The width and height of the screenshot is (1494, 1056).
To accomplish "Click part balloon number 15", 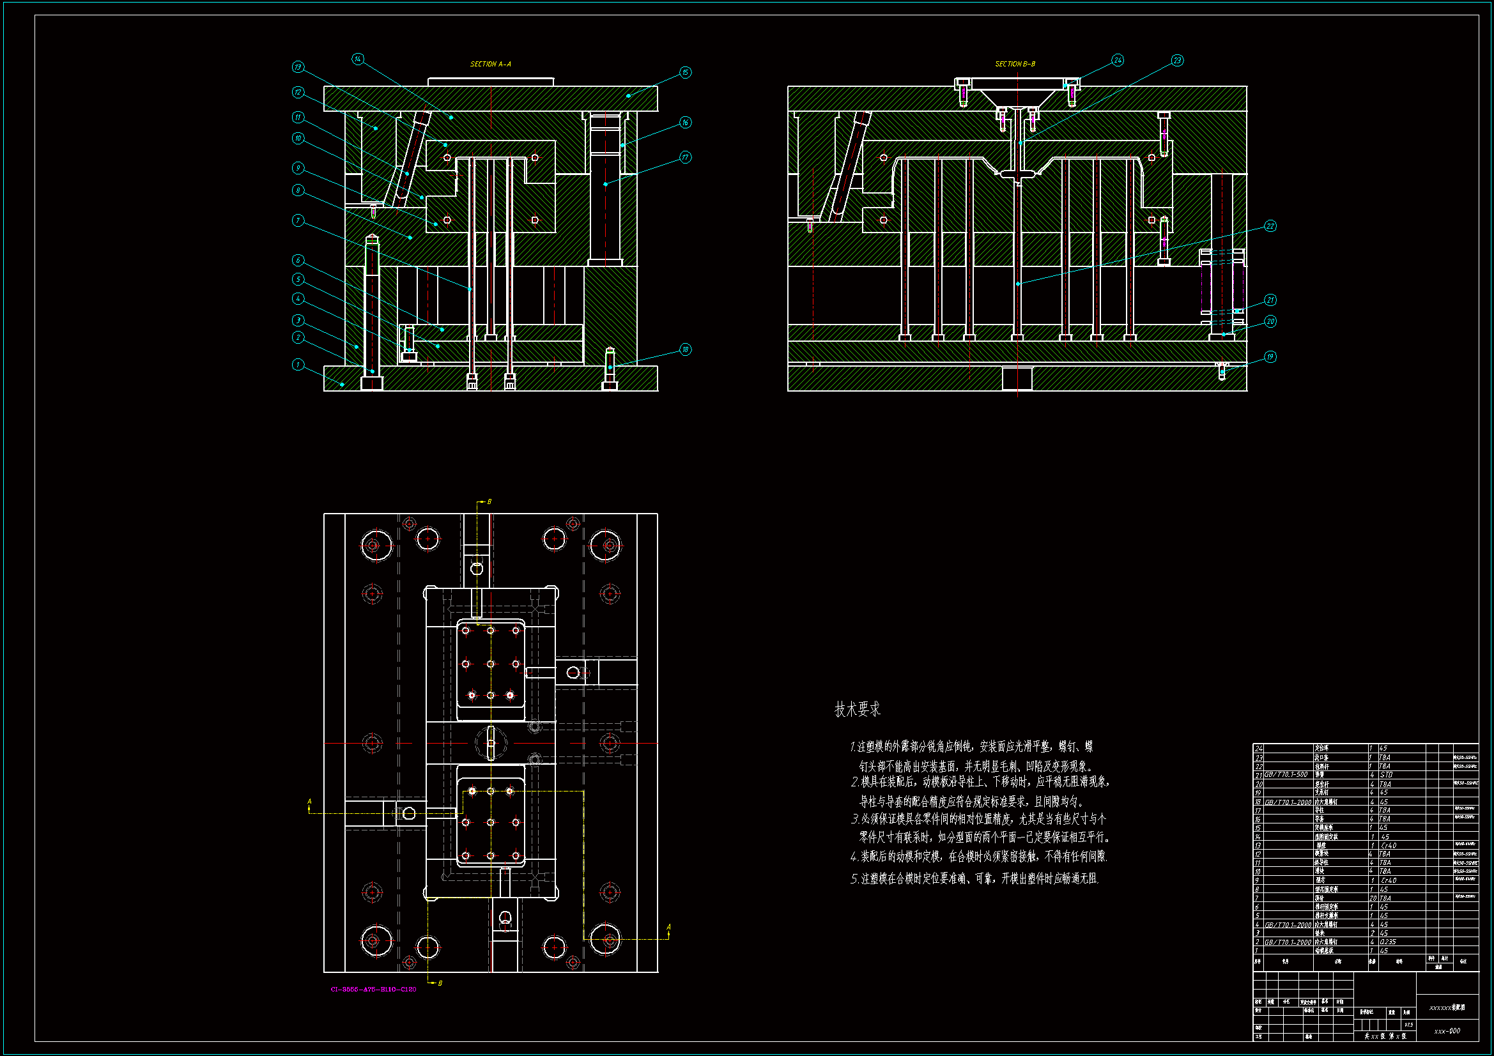I will tap(685, 72).
